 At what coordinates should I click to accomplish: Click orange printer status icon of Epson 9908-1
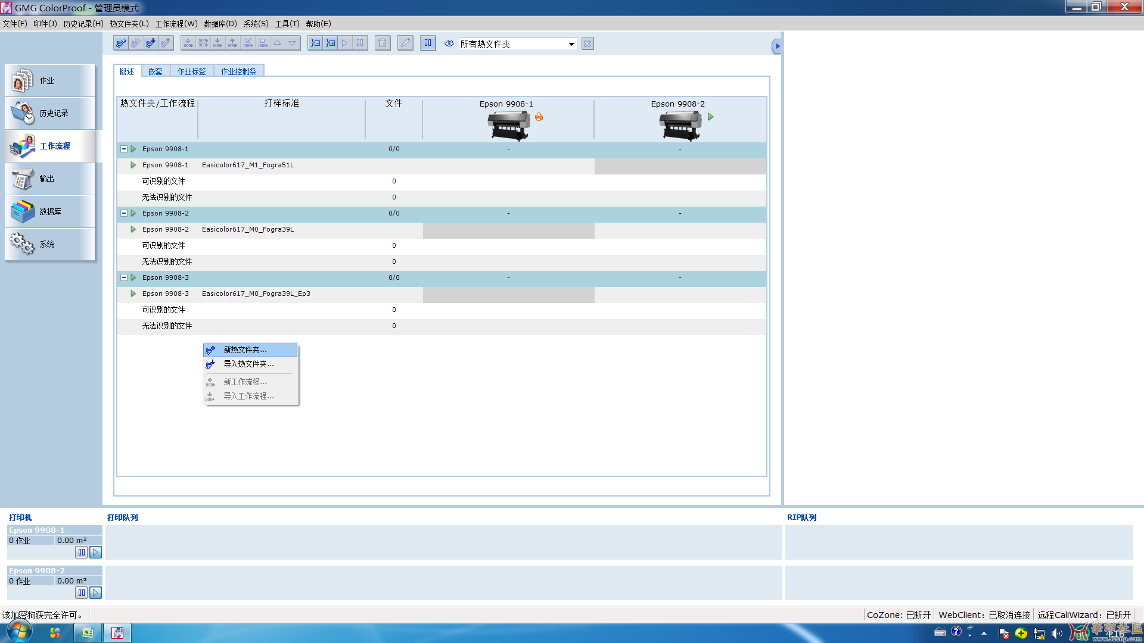(x=539, y=117)
